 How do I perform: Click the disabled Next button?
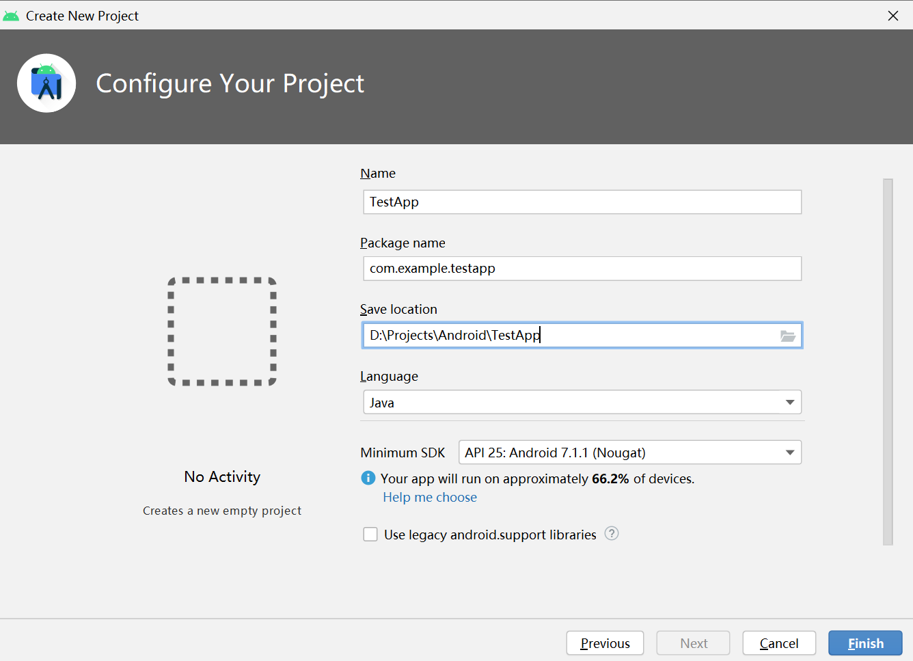coord(693,643)
